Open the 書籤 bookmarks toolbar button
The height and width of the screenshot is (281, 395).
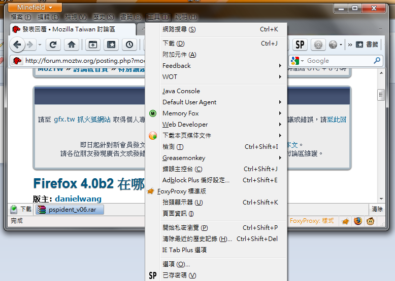pyautogui.click(x=367, y=45)
